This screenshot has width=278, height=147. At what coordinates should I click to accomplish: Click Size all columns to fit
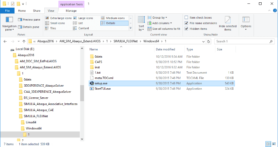(164, 29)
